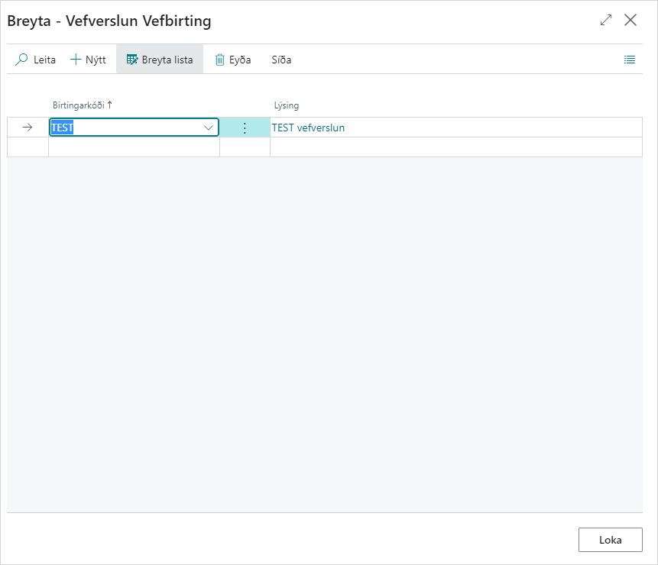Close the dialog with the X icon
Viewport: 658px width, 565px height.
[x=630, y=21]
